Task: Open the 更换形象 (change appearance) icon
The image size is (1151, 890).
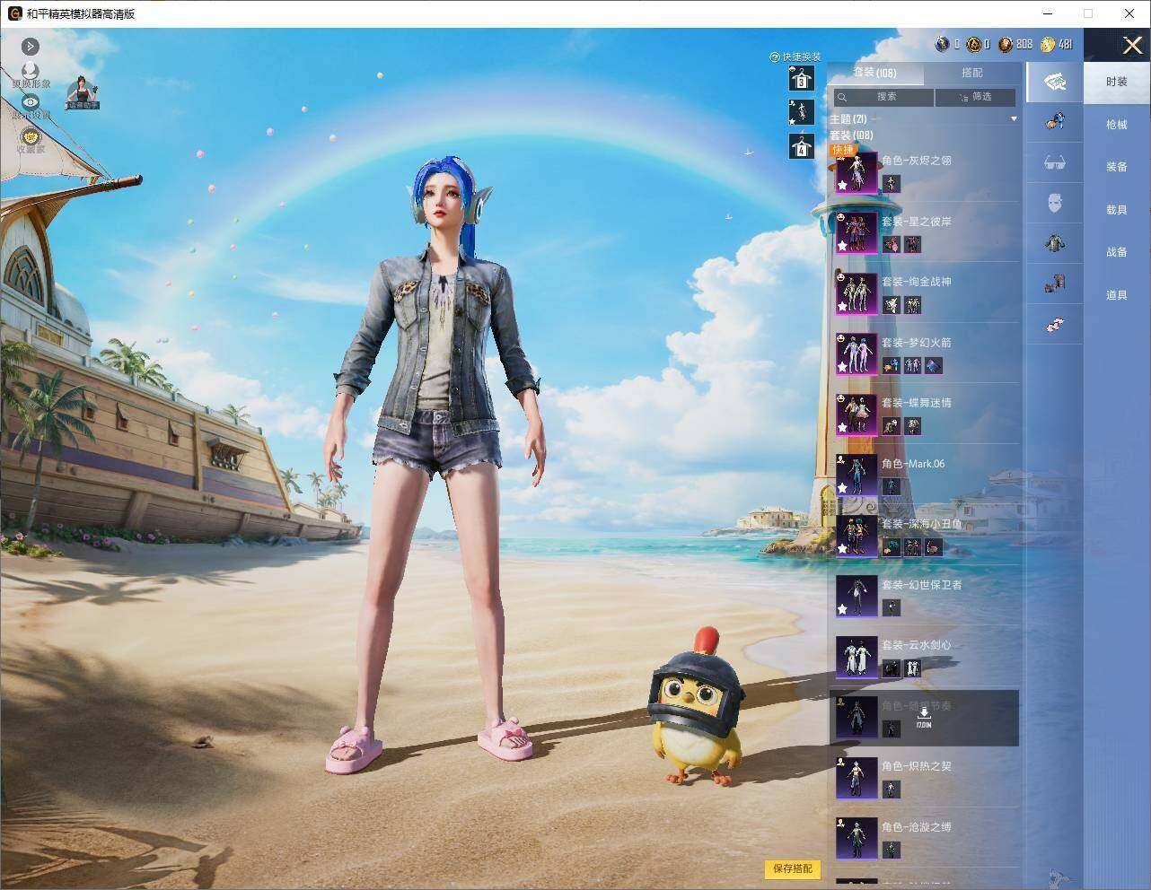Action: tap(31, 72)
